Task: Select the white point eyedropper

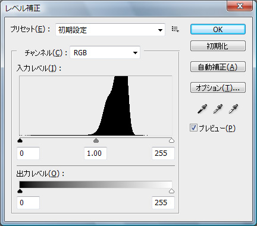Action: point(233,109)
